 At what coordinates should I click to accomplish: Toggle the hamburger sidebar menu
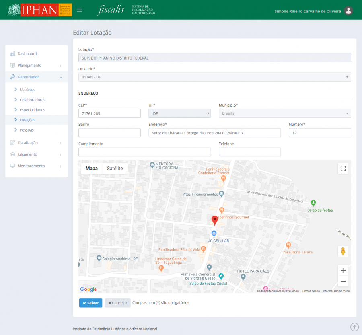coord(80,10)
